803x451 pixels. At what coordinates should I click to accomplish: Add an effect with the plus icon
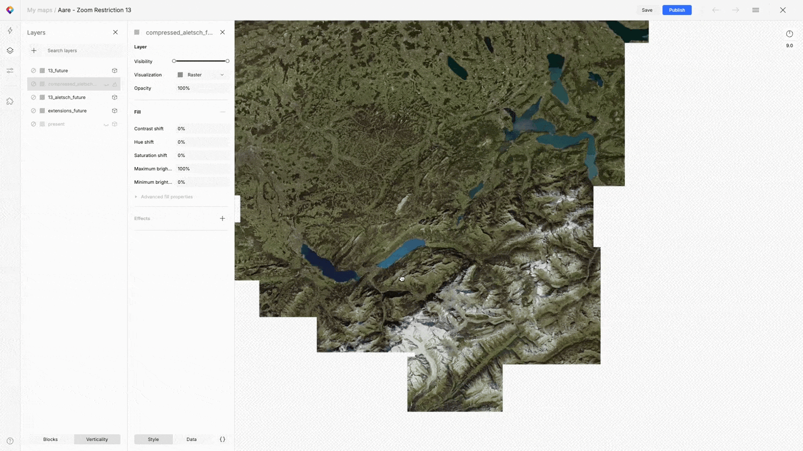click(222, 218)
